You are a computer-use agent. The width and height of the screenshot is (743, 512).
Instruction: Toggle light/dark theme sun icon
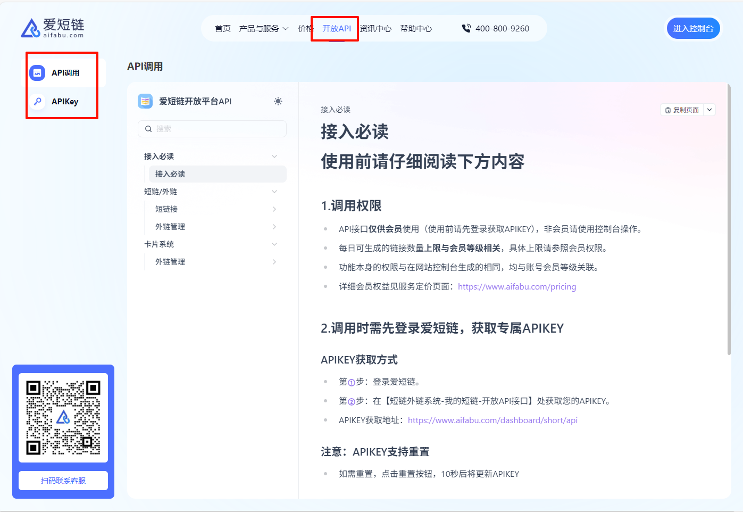click(x=278, y=101)
